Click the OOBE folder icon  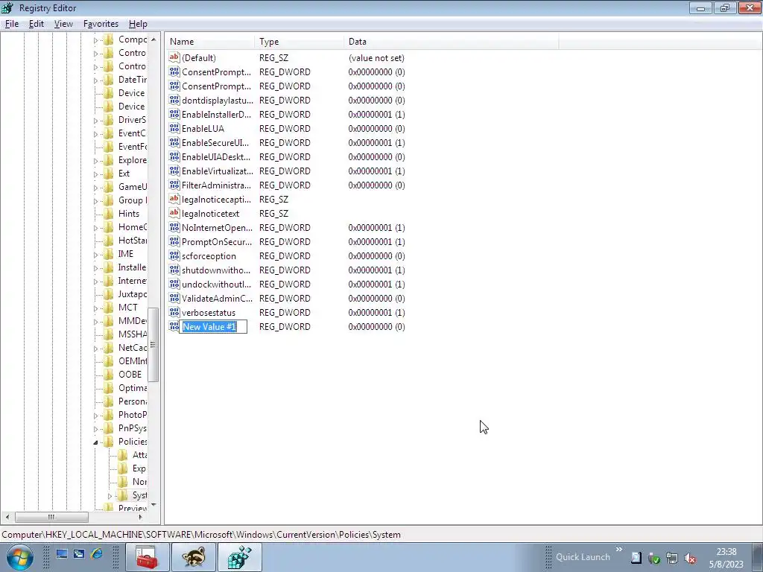(x=109, y=375)
